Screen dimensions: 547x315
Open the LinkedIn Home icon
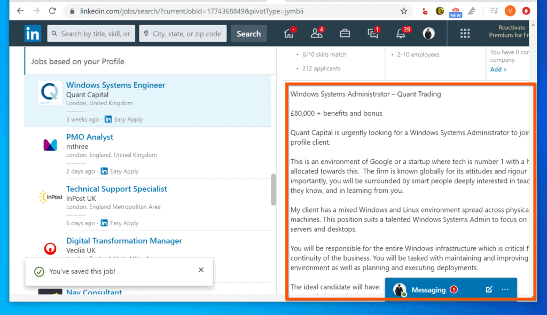point(289,33)
